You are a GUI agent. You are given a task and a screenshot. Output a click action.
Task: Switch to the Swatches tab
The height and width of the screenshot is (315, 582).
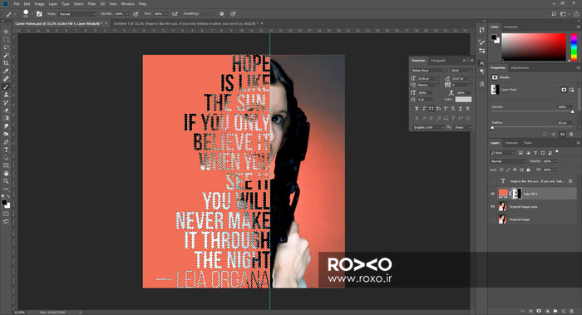(x=510, y=27)
